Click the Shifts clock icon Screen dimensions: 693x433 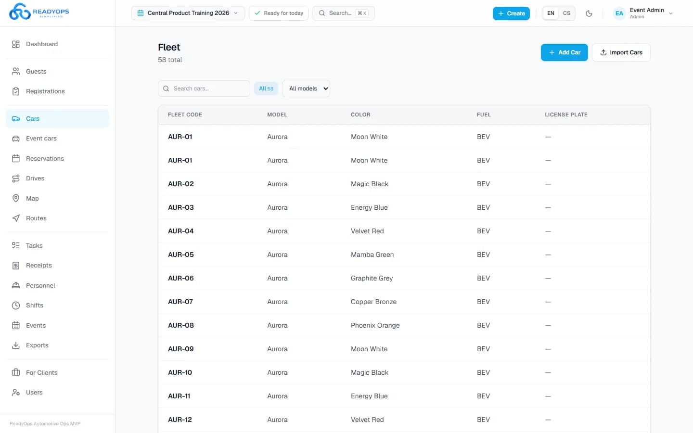tap(16, 306)
